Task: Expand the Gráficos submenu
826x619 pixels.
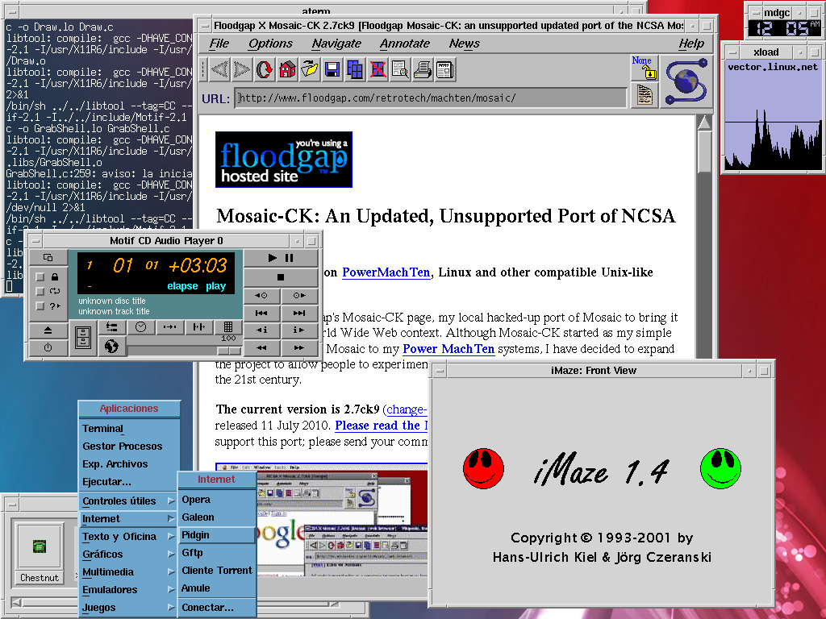Action: point(129,555)
